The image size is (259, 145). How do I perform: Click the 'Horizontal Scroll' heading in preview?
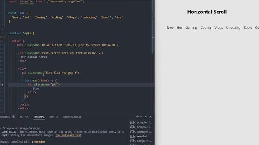(207, 12)
